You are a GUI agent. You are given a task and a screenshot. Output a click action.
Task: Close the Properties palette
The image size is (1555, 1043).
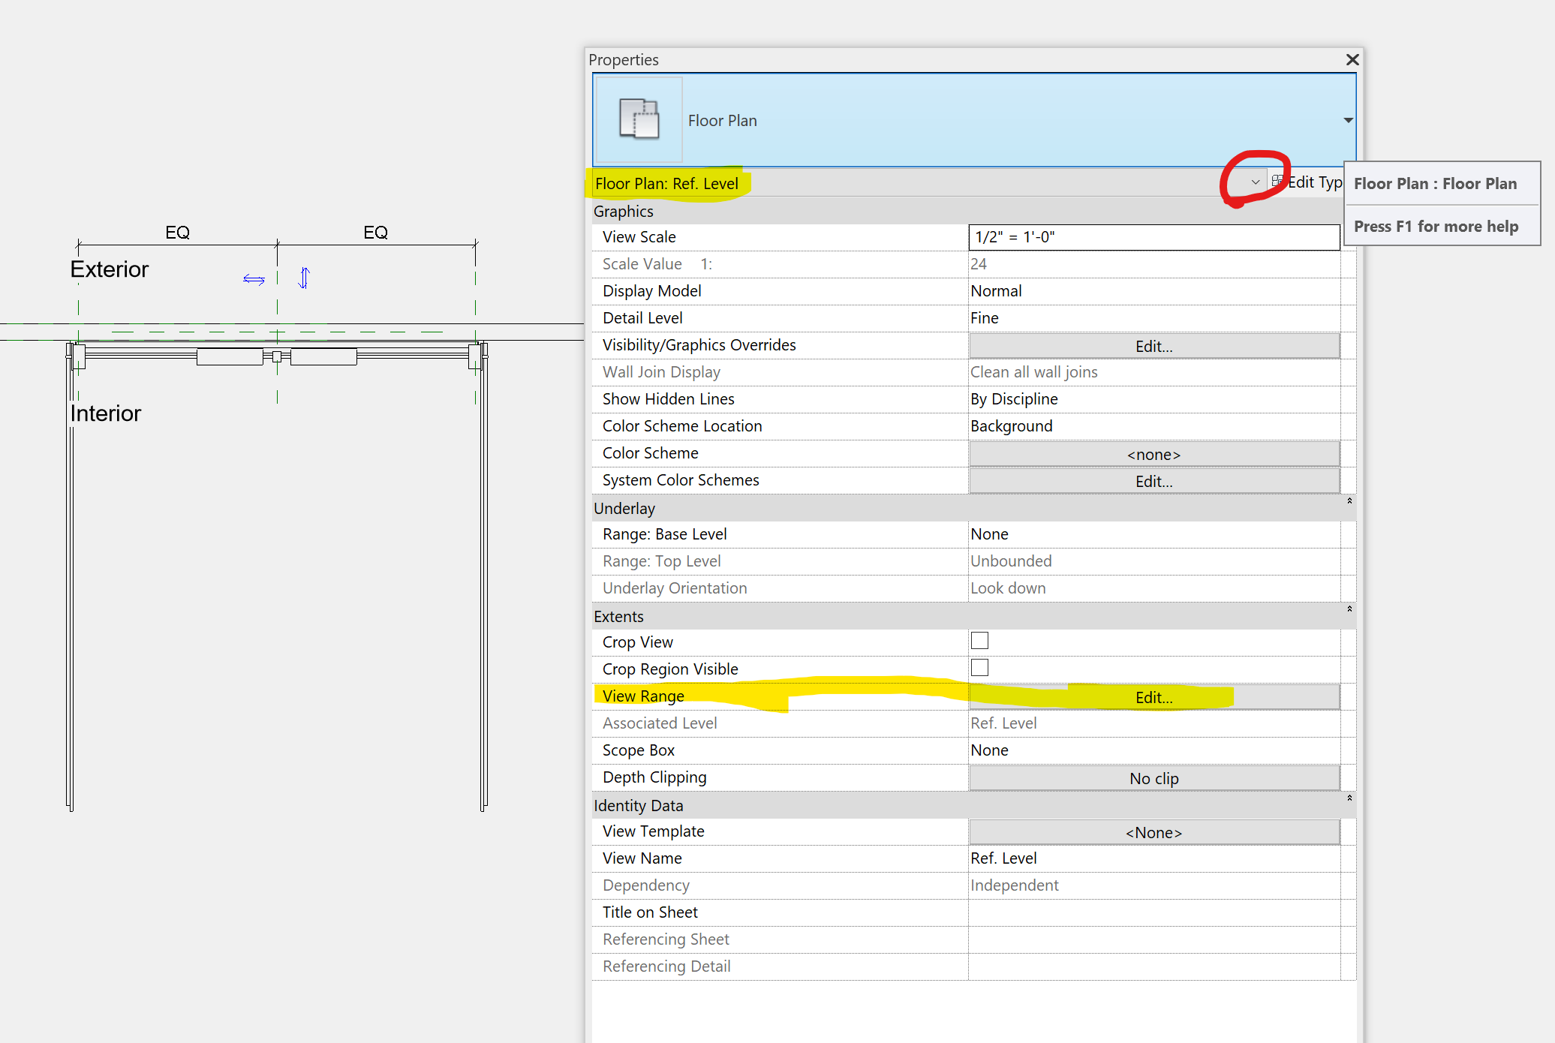coord(1352,59)
